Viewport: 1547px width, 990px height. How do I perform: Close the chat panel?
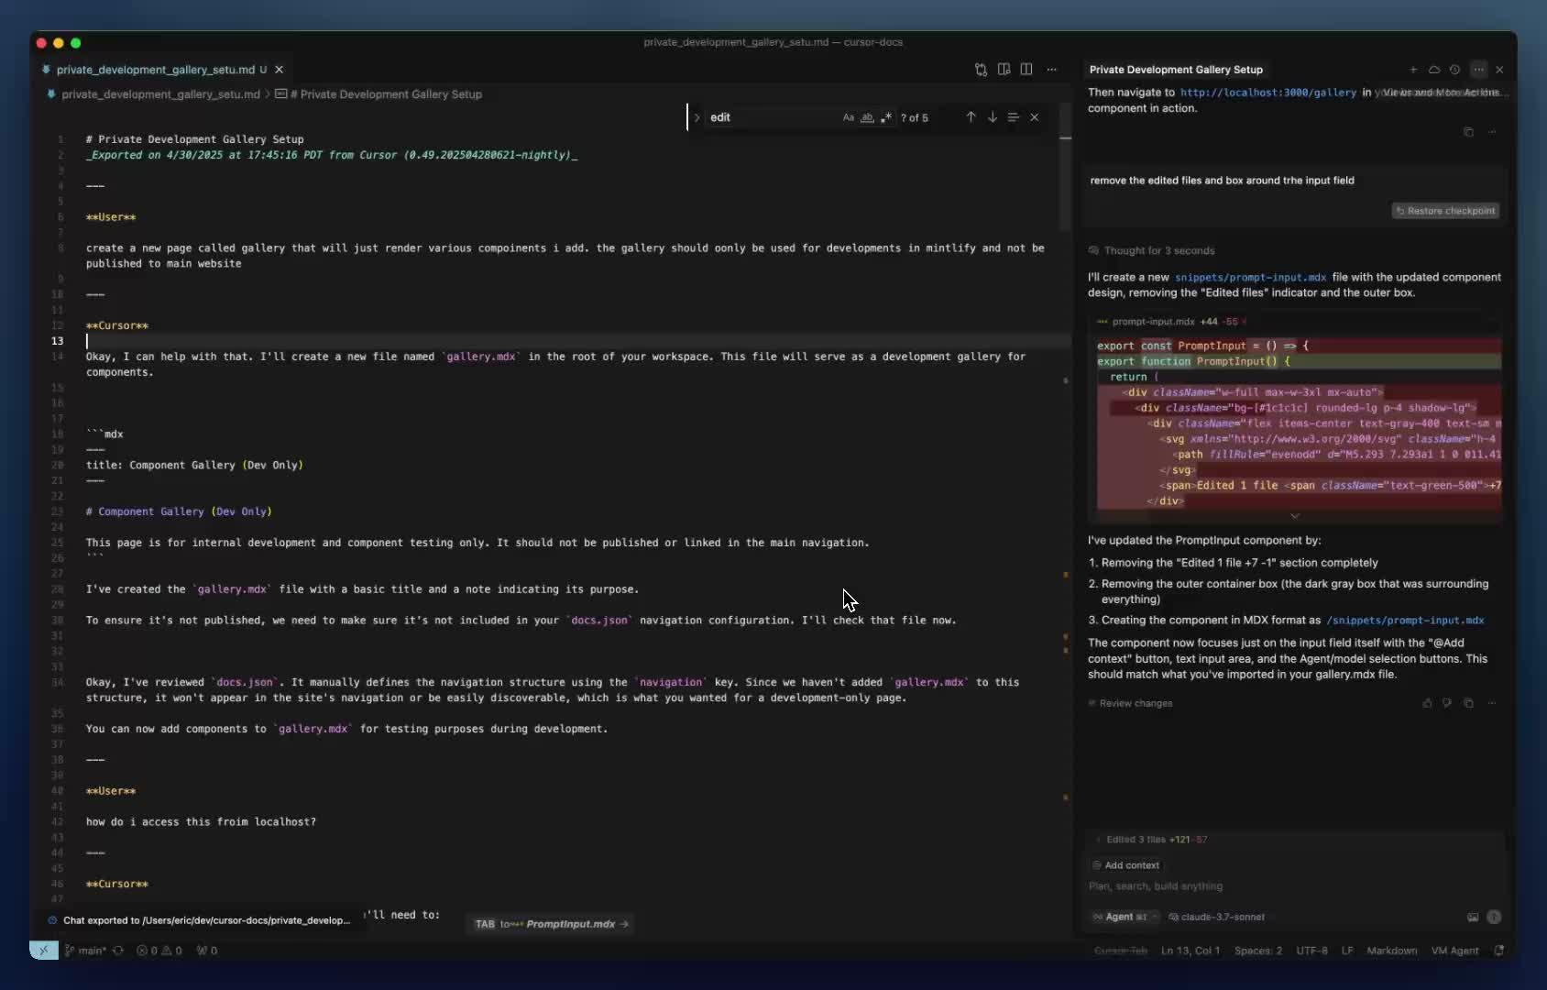pos(1499,70)
